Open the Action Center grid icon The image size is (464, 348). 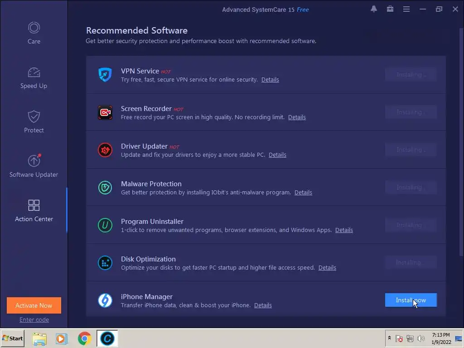point(34,205)
